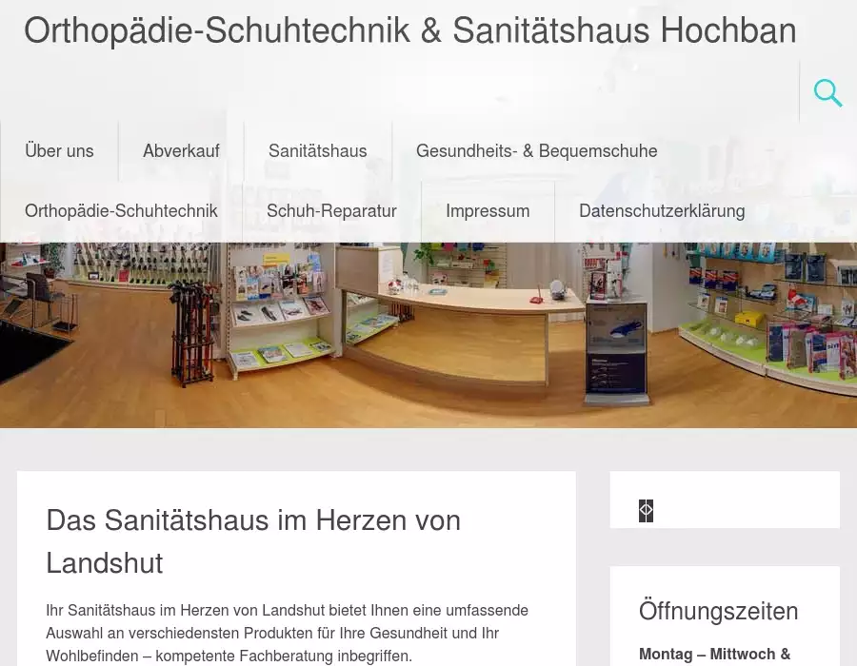The height and width of the screenshot is (666, 857).
Task: Click the walking sticks stand in the photo
Action: (x=191, y=332)
